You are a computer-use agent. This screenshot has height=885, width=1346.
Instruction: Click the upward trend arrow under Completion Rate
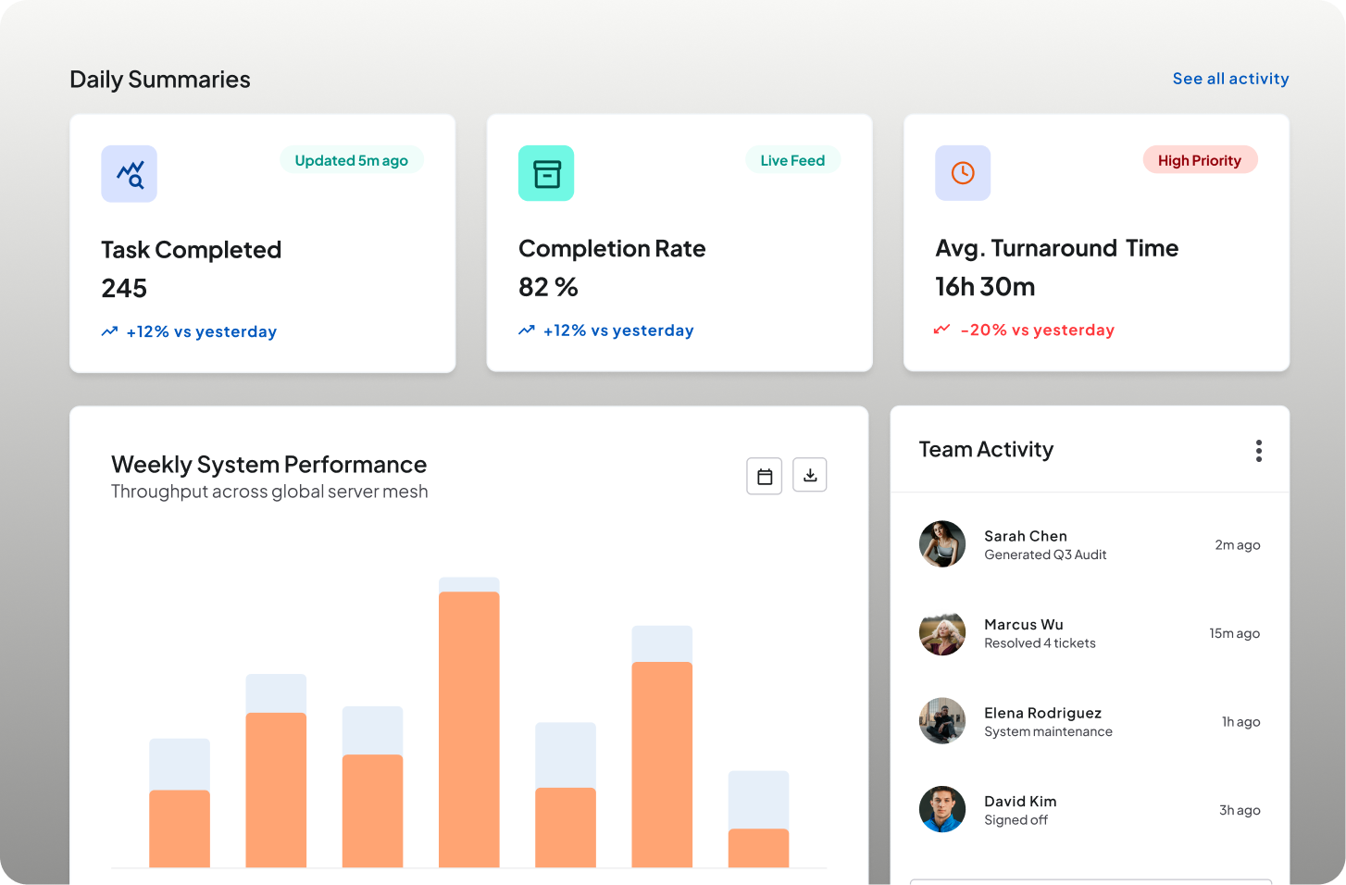click(x=527, y=330)
